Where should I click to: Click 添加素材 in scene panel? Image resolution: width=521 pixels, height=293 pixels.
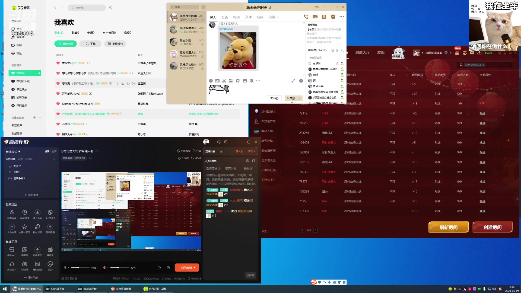pyautogui.click(x=31, y=195)
